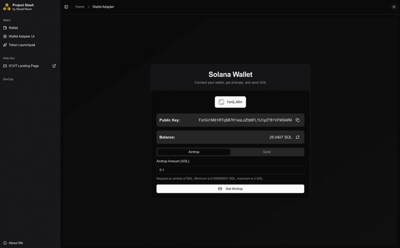400x248 pixels.
Task: Click the Airdrop Amount (SOL) label
Action: [x=173, y=161]
